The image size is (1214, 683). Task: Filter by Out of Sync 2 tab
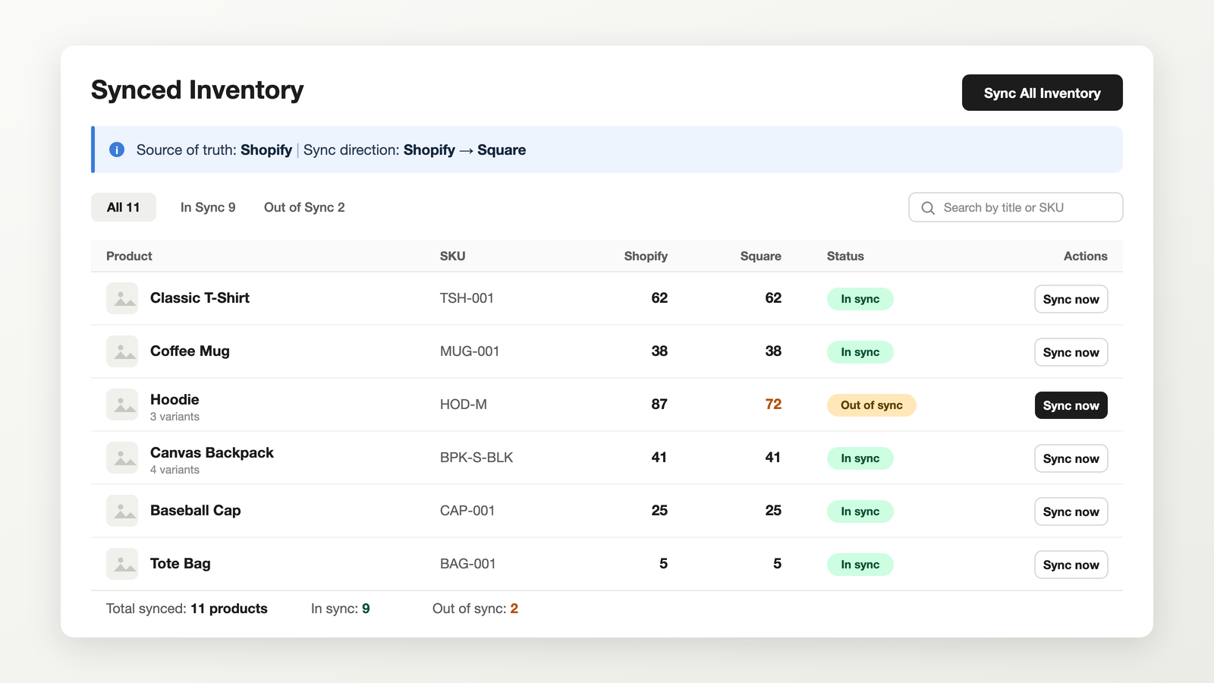[x=304, y=207]
